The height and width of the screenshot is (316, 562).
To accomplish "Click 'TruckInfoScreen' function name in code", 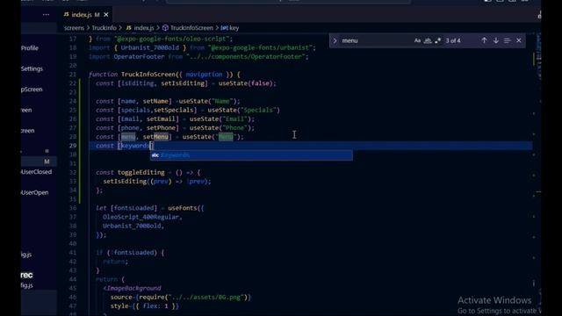I will coord(148,75).
